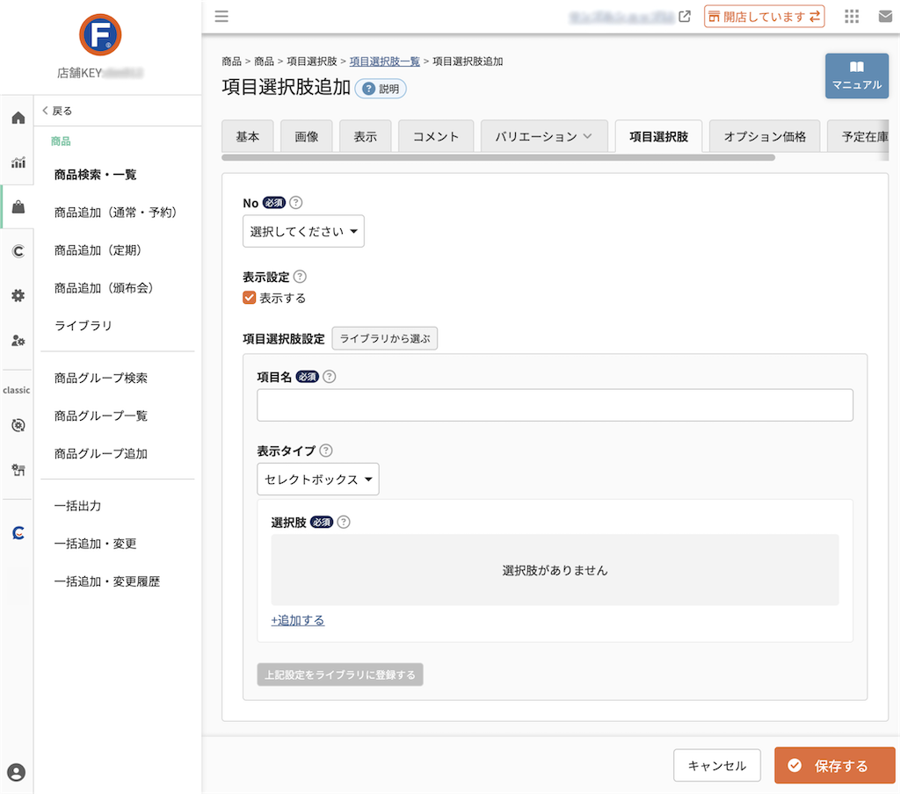Switch to the 基本 tab
The width and height of the screenshot is (900, 794).
pyautogui.click(x=247, y=136)
